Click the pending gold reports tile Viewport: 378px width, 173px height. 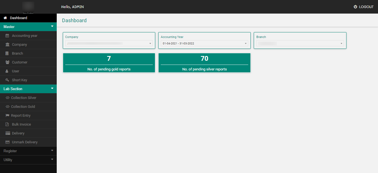point(109,63)
